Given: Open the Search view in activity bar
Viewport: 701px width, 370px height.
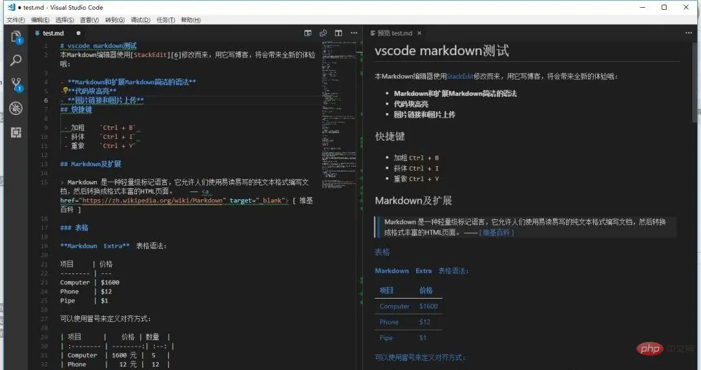Looking at the screenshot, I should (16, 60).
